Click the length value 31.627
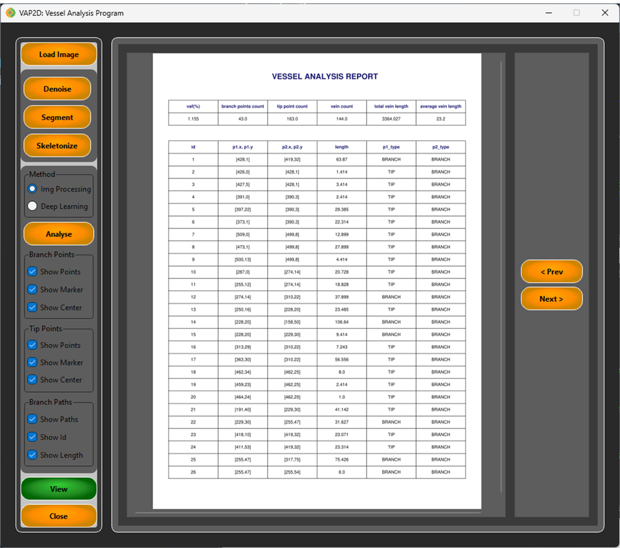The image size is (620, 548). (342, 422)
